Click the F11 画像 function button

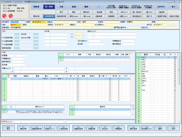(160, 128)
